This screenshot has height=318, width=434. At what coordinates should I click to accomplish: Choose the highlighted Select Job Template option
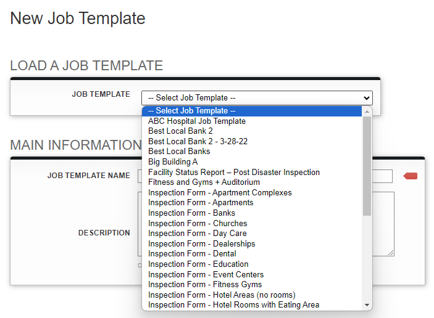tap(252, 111)
